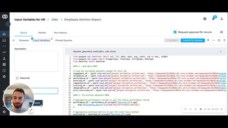Image resolution: width=228 pixels, height=128 pixels.
Task: Click the Opaque logo in the sidebar
Action: (5, 17)
